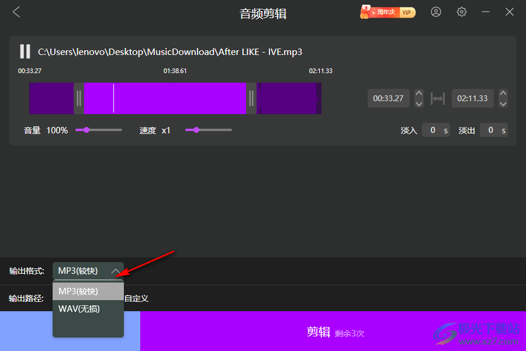The width and height of the screenshot is (526, 351).
Task: Click the 周年庆 VIP promotion banner
Action: coord(387,12)
